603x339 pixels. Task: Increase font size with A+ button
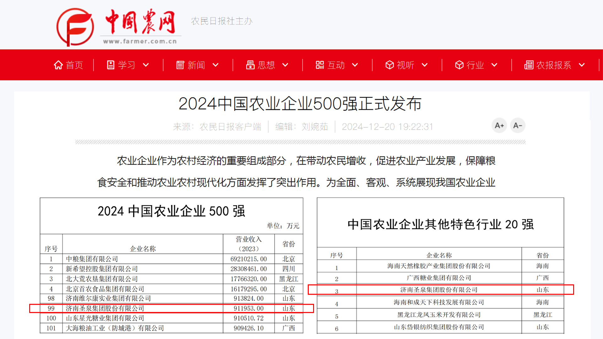pos(499,126)
